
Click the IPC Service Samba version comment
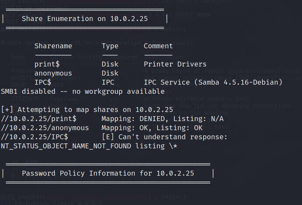click(213, 82)
